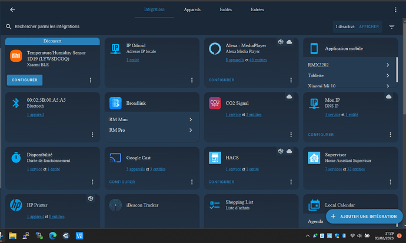406x243 pixels.
Task: Open Alexa MediaPlayer card three-dot menu
Action: [x=291, y=80]
